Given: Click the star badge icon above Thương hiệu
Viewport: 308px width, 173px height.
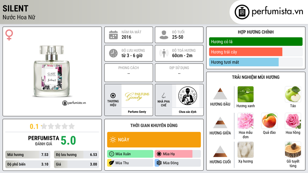Looking at the screenshot, I should pos(113,96).
